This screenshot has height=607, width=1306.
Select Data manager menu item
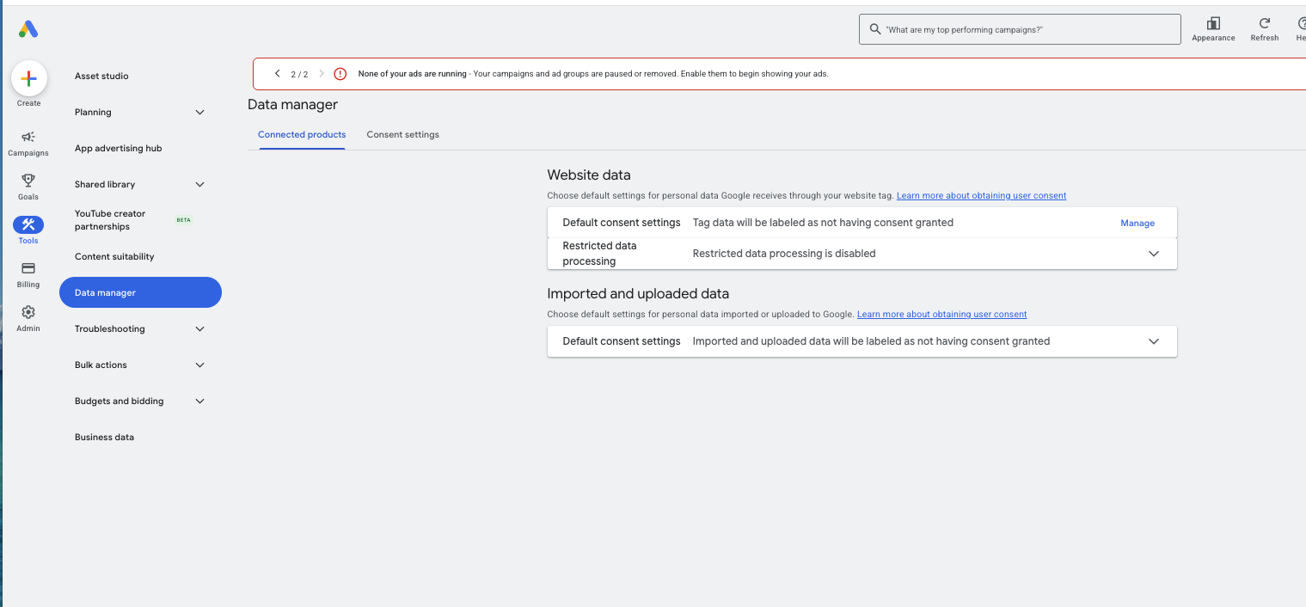tap(140, 292)
